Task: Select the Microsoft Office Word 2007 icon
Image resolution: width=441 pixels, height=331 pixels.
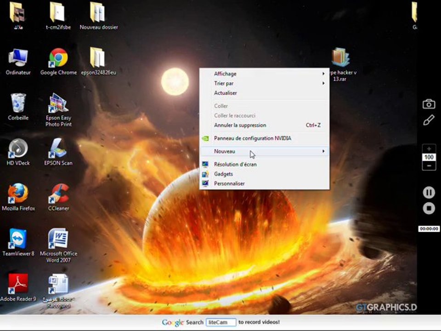Action: click(x=58, y=245)
